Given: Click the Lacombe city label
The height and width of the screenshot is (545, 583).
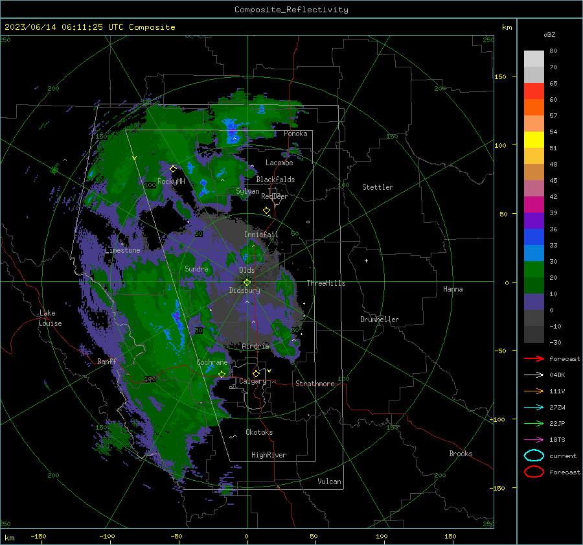Looking at the screenshot, I should [279, 163].
